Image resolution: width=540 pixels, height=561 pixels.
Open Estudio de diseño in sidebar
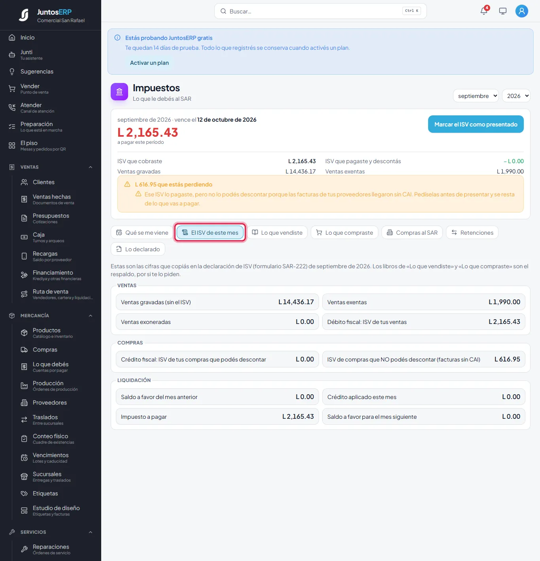point(56,510)
